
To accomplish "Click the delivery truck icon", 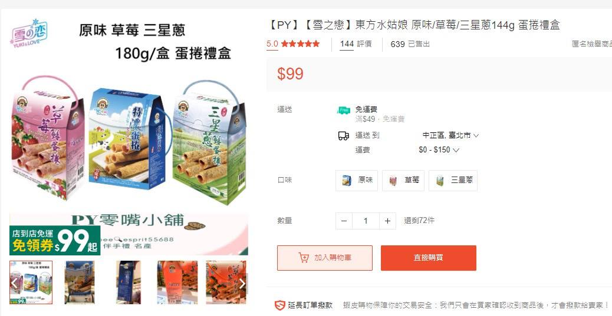I will click(344, 135).
